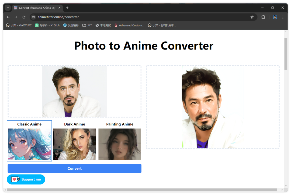Expand the tab search dropdown arrow

click(8, 8)
